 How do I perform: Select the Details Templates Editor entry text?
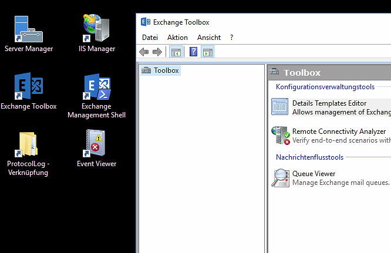[329, 103]
